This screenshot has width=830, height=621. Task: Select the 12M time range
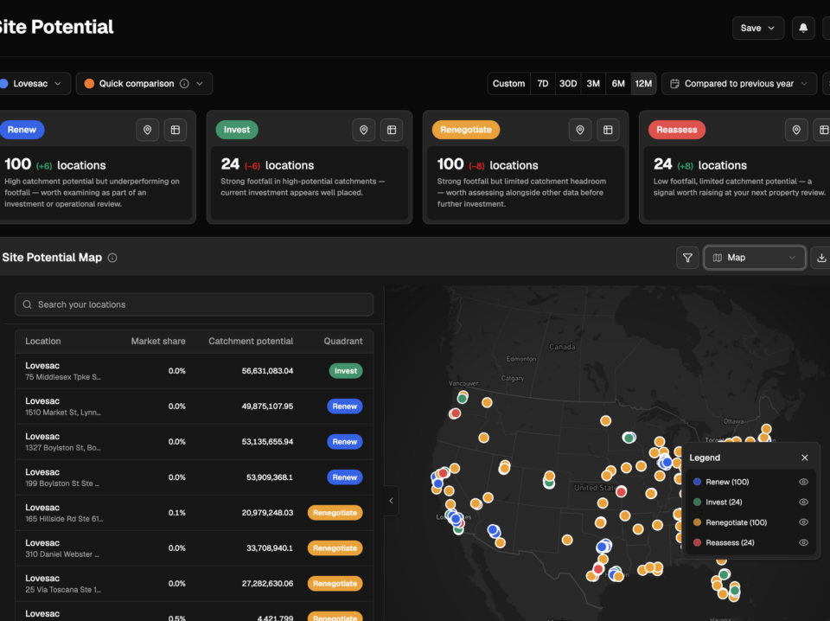point(643,84)
